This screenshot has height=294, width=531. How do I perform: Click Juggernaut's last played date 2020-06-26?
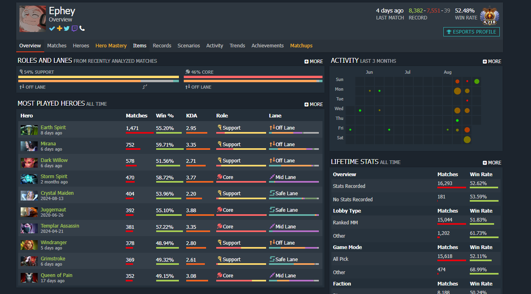52,215
